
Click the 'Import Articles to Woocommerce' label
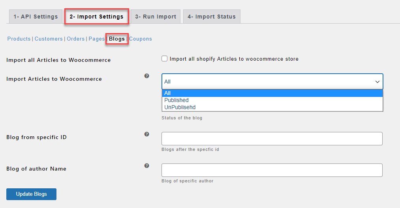(x=54, y=79)
